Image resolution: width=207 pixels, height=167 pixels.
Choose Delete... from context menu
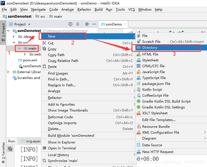88,129
